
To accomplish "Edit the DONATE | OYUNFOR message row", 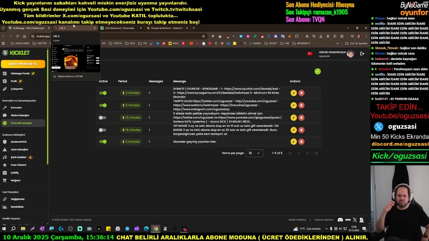I will coord(294,93).
